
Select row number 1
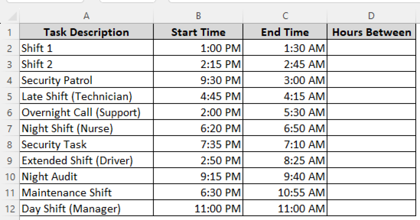(x=10, y=32)
